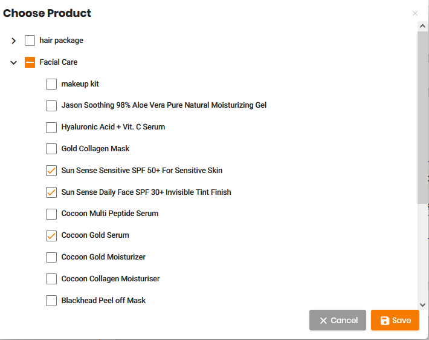
Task: Check Cocoon Multi Peptide Serum
Action: [x=51, y=214]
